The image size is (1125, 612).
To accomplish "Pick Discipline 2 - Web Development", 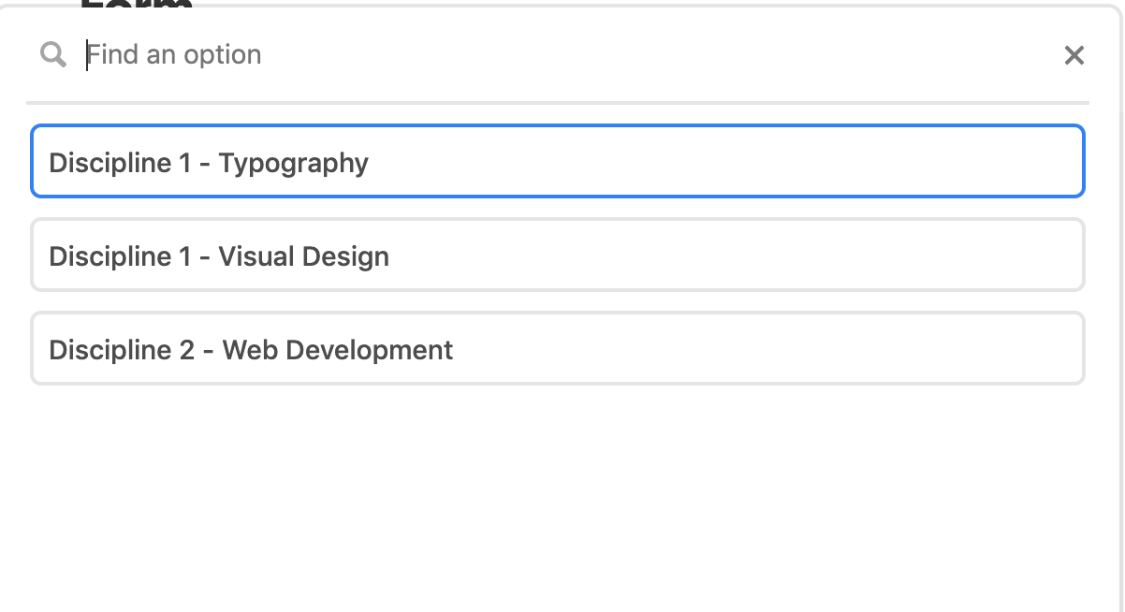I will coord(558,348).
